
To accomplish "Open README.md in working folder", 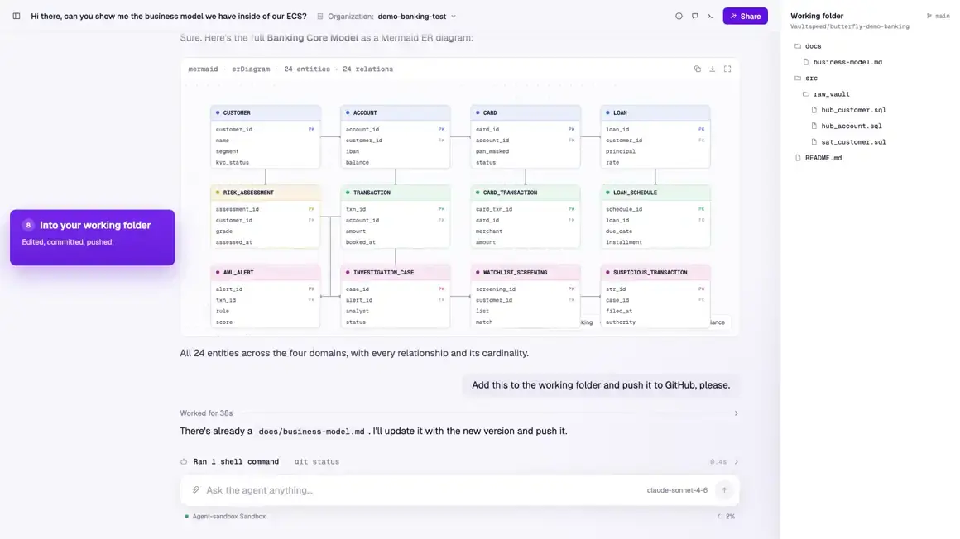I will tap(823, 158).
